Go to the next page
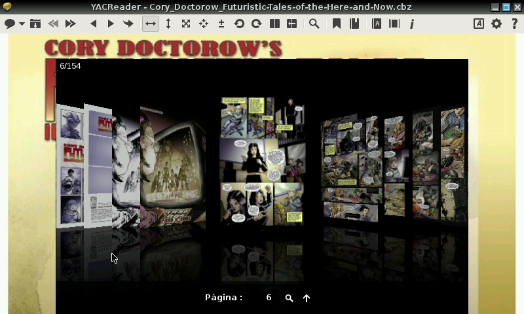 pyautogui.click(x=111, y=24)
